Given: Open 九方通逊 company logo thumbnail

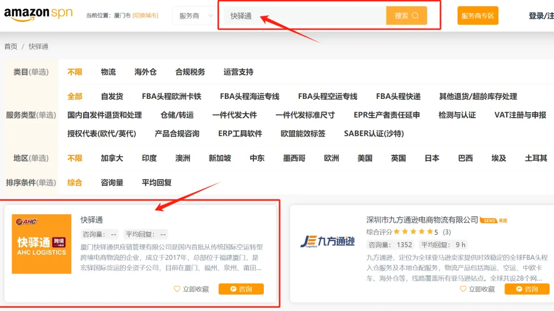Looking at the screenshot, I should (x=327, y=242).
